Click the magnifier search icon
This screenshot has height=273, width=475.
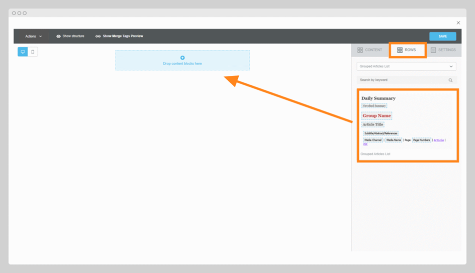450,80
